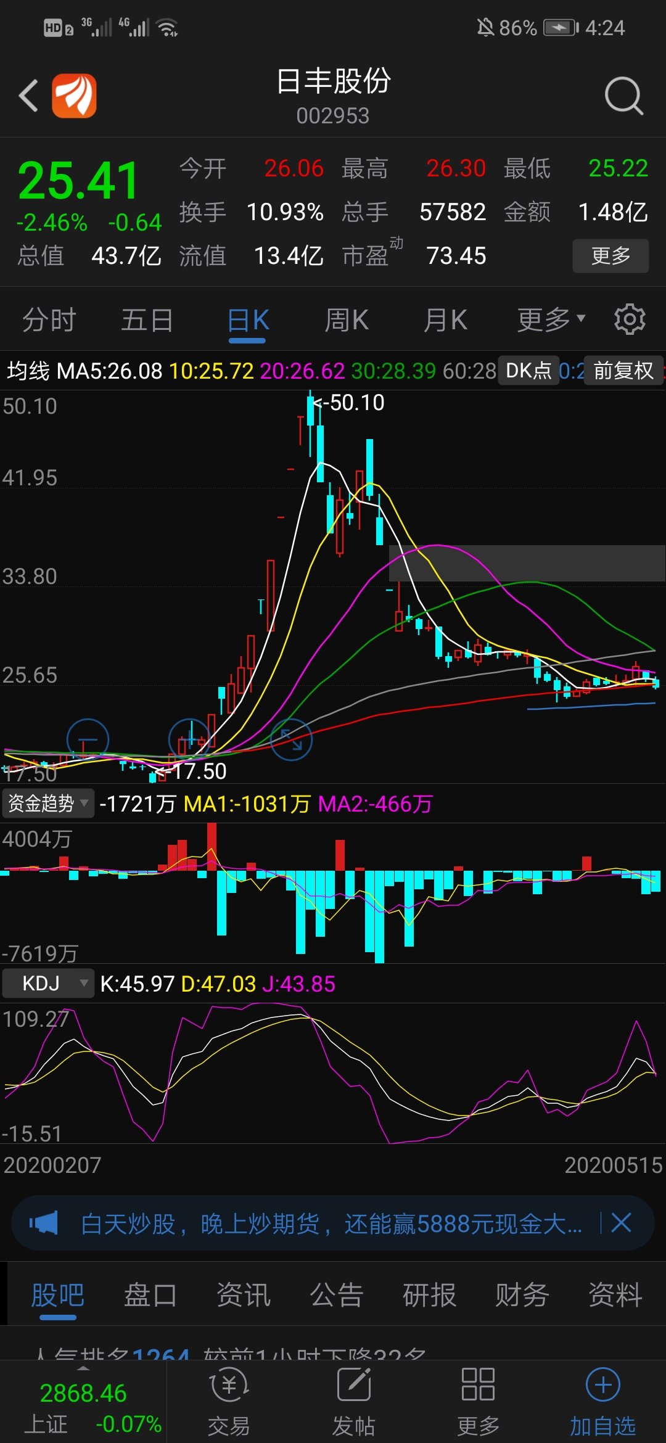This screenshot has height=1443, width=666.
Task: Open the 股吧 tab
Action: click(x=58, y=1295)
